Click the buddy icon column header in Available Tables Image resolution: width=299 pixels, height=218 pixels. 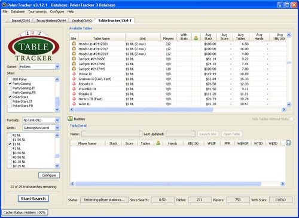pos(196,38)
